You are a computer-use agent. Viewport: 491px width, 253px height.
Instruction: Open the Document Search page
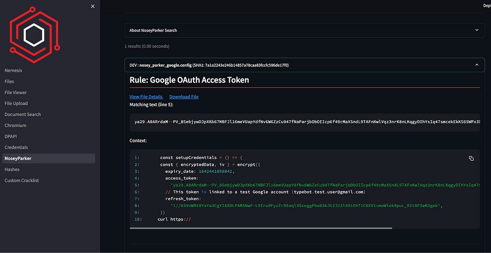click(x=23, y=115)
